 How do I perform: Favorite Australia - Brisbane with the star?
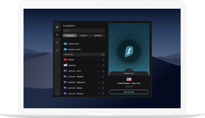coord(103,94)
